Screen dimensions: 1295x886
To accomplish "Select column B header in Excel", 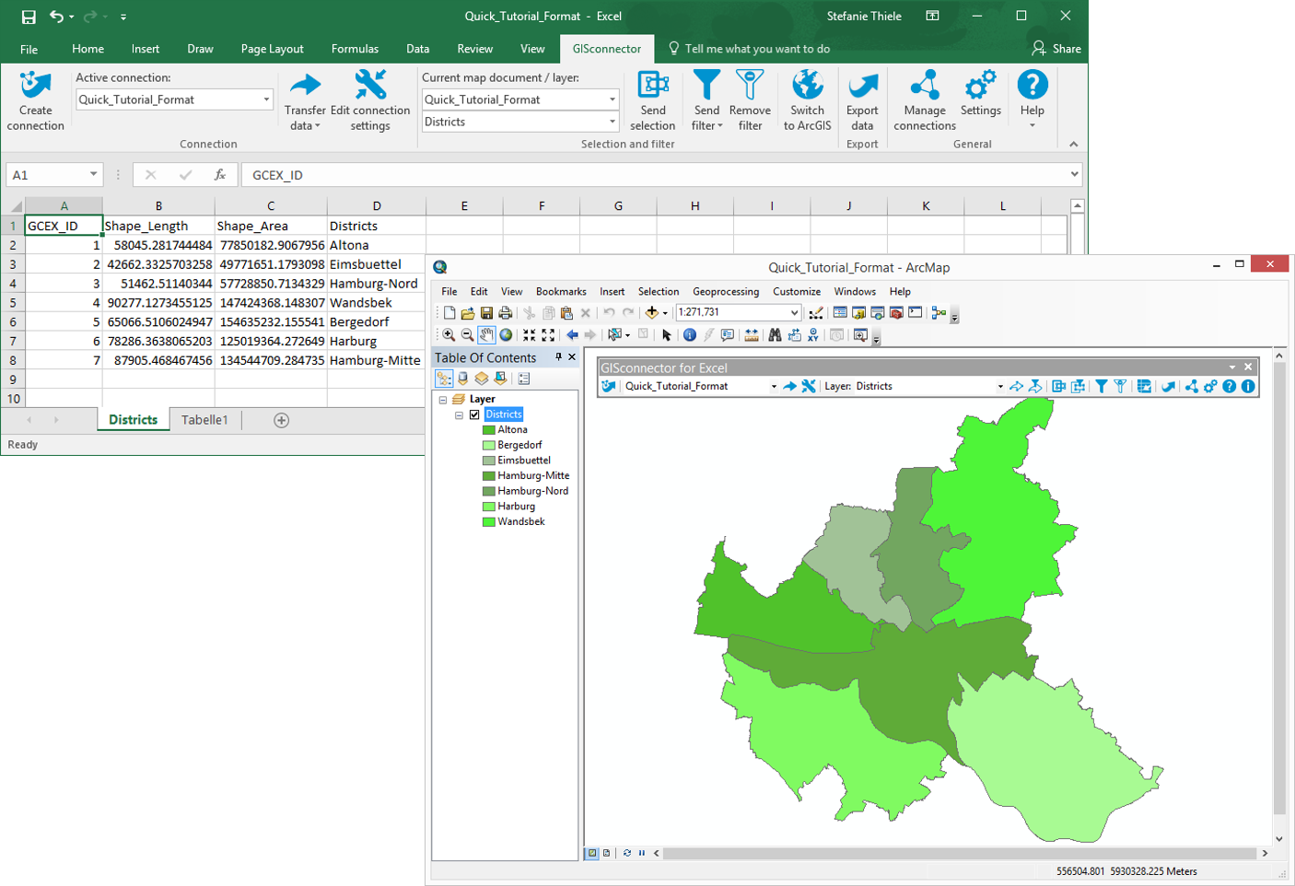I will click(158, 205).
